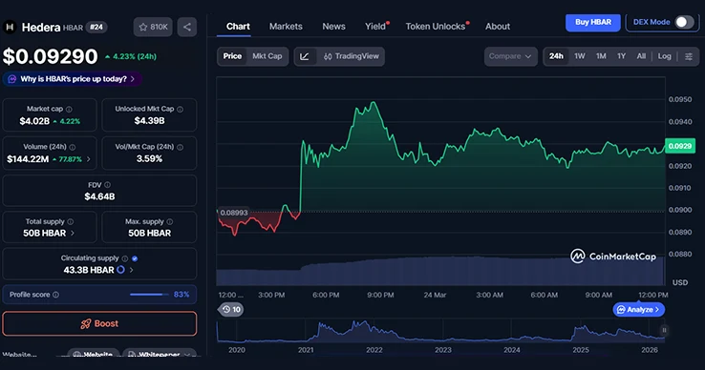Click Total supply info icon

click(x=71, y=221)
